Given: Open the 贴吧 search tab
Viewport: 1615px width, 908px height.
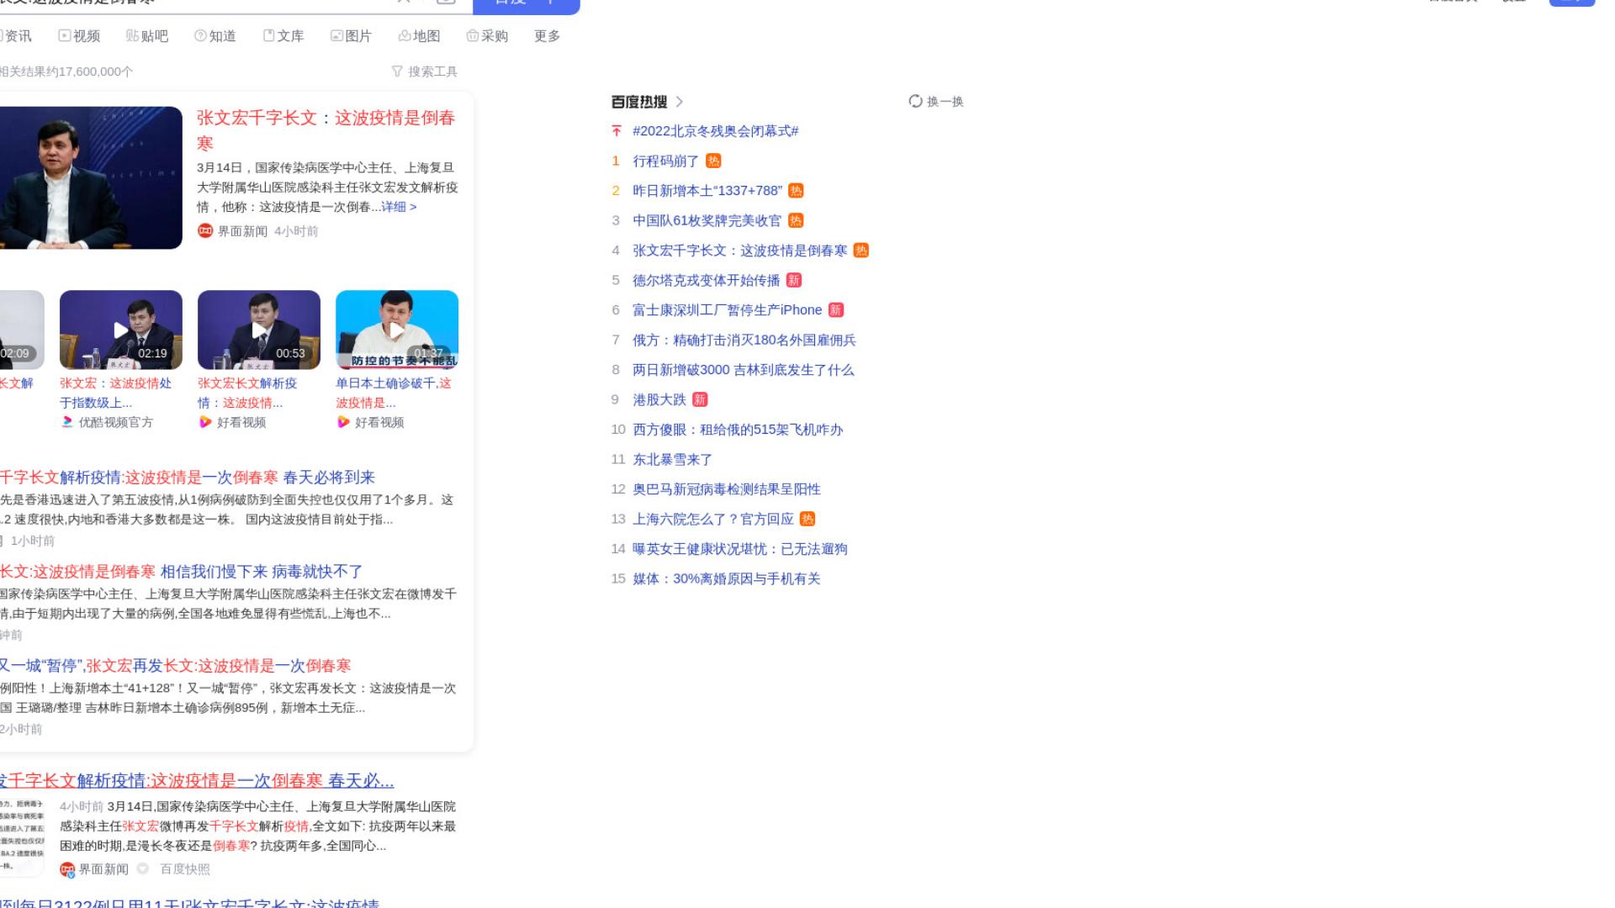Looking at the screenshot, I should [x=147, y=36].
